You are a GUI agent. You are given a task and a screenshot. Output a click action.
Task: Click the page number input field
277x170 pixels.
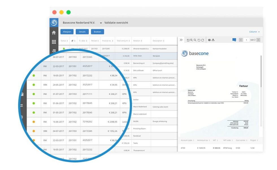click(246, 40)
